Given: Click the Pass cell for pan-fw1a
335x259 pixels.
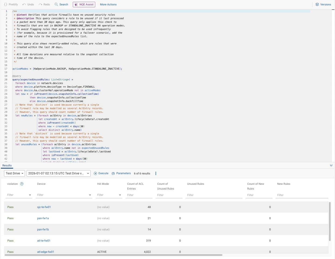Looking at the screenshot, I should click(x=10, y=218).
